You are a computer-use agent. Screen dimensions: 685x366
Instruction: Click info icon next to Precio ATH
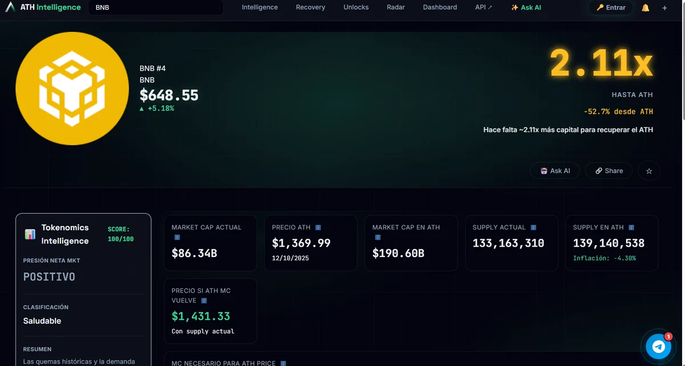[x=318, y=227]
